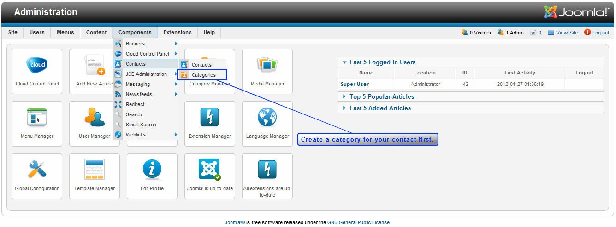
Task: Close the Components menu
Action: click(135, 32)
